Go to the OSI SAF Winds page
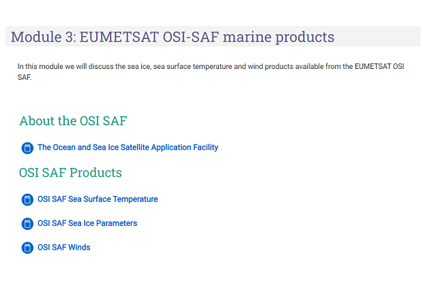The height and width of the screenshot is (288, 423). 63,247
